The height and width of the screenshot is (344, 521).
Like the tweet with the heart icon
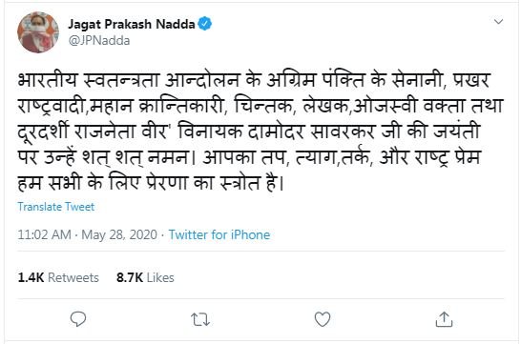(x=323, y=319)
